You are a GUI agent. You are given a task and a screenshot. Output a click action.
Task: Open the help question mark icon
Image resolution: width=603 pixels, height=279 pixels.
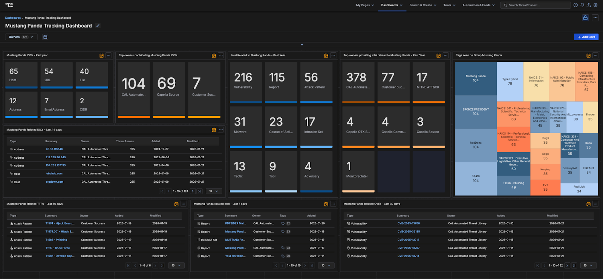(x=575, y=5)
